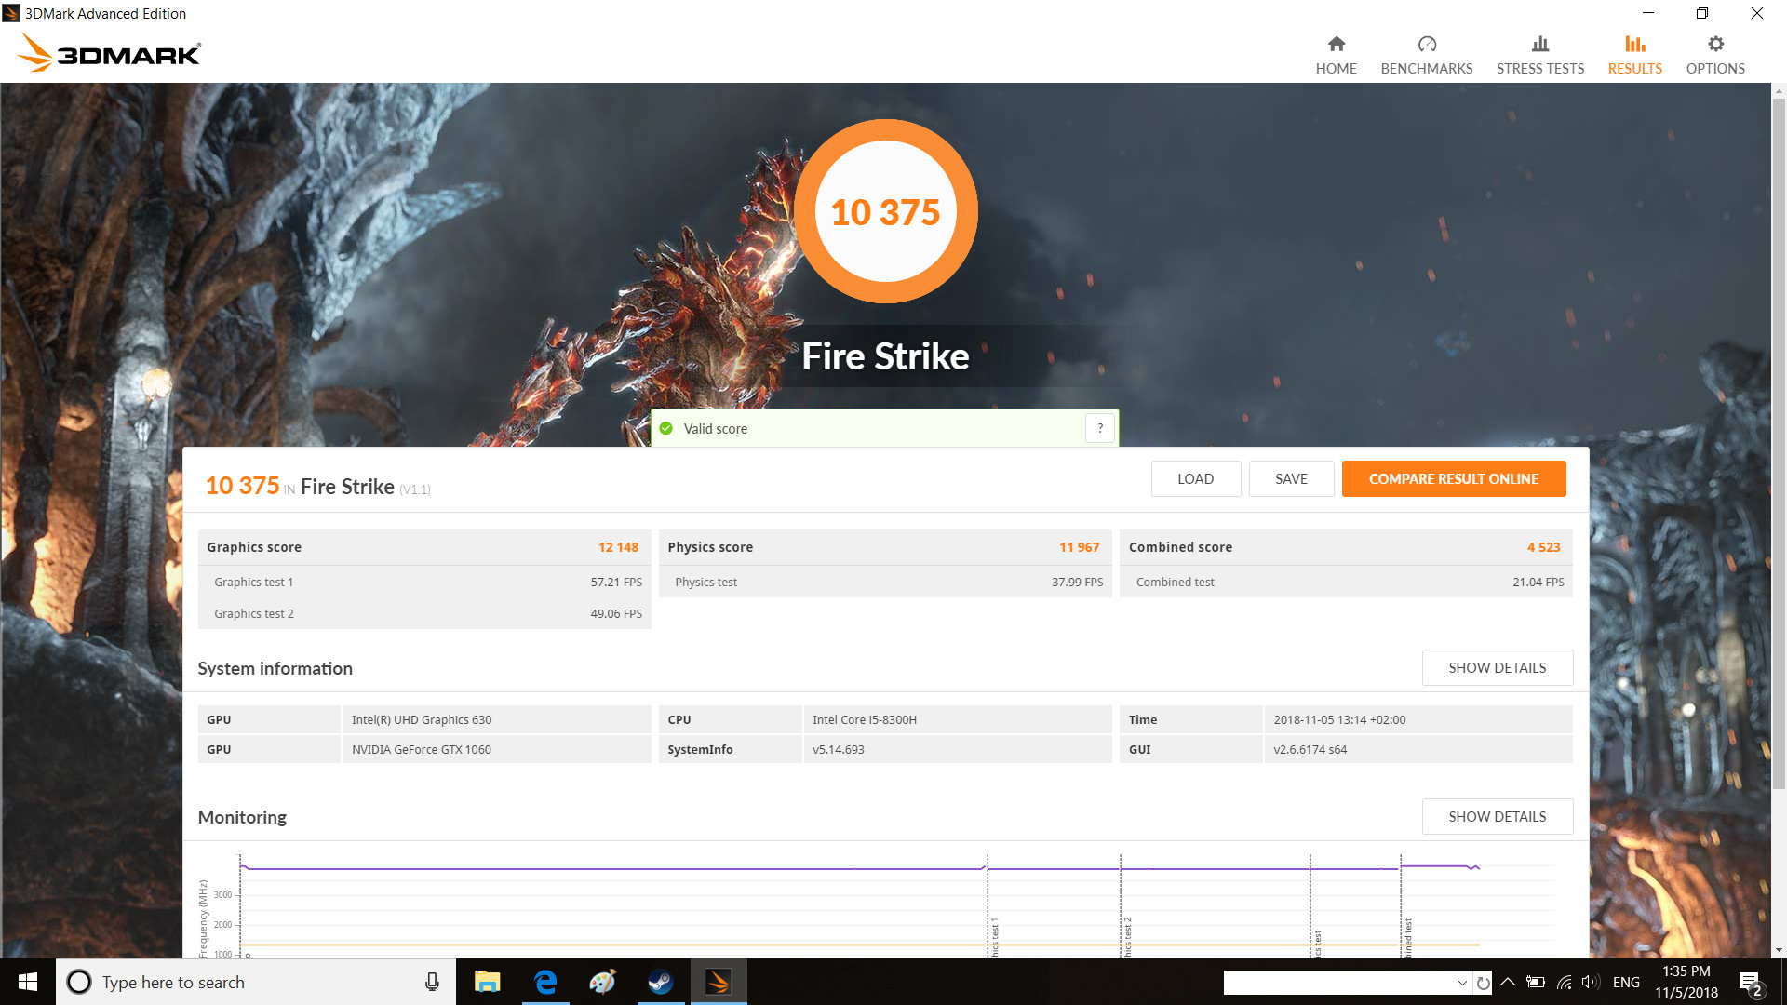Click the scrollbar down arrow
Screen dimensions: 1787x1005
[1779, 951]
